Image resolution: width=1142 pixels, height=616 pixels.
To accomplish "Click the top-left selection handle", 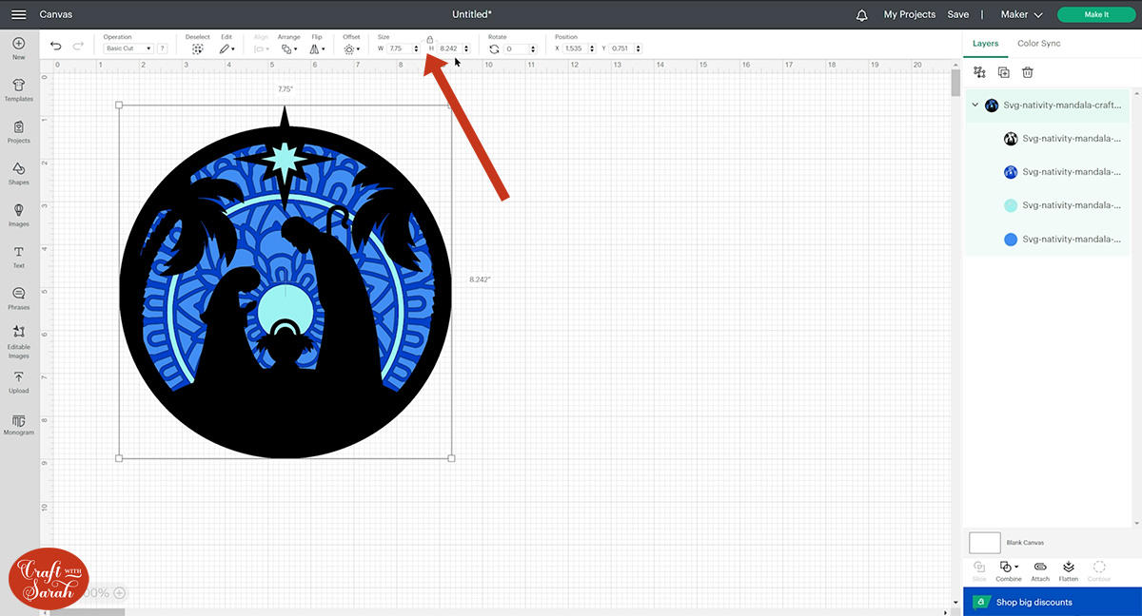I will coord(119,106).
